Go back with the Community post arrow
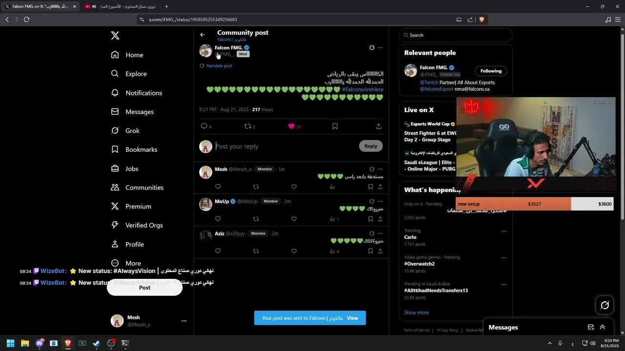 203,35
